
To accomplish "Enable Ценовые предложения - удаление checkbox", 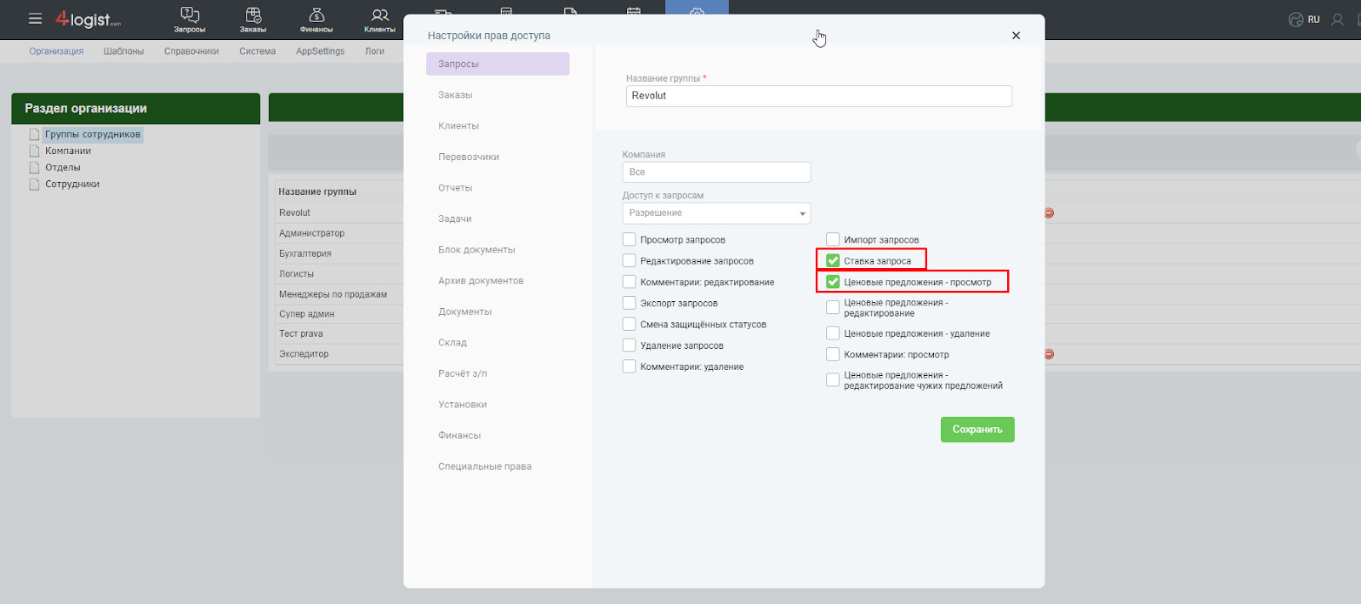I will (833, 333).
